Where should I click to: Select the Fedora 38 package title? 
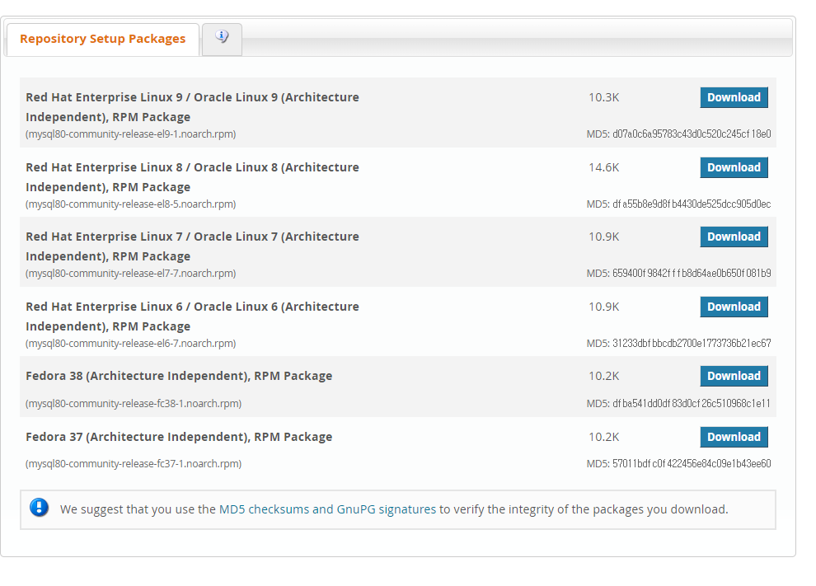179,376
